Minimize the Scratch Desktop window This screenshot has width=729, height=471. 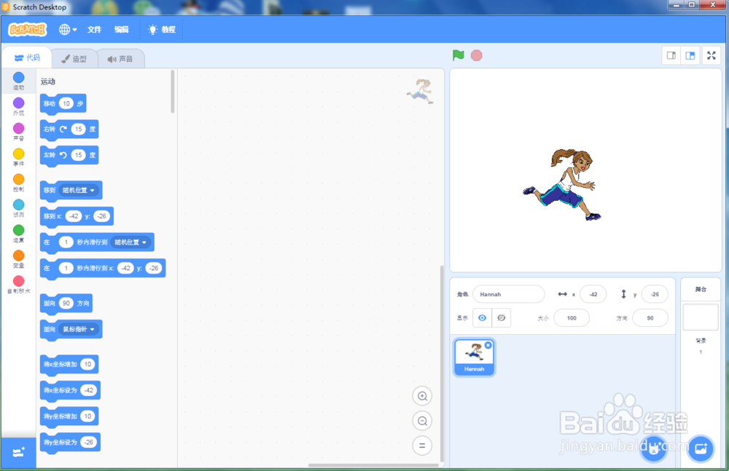[676, 4]
